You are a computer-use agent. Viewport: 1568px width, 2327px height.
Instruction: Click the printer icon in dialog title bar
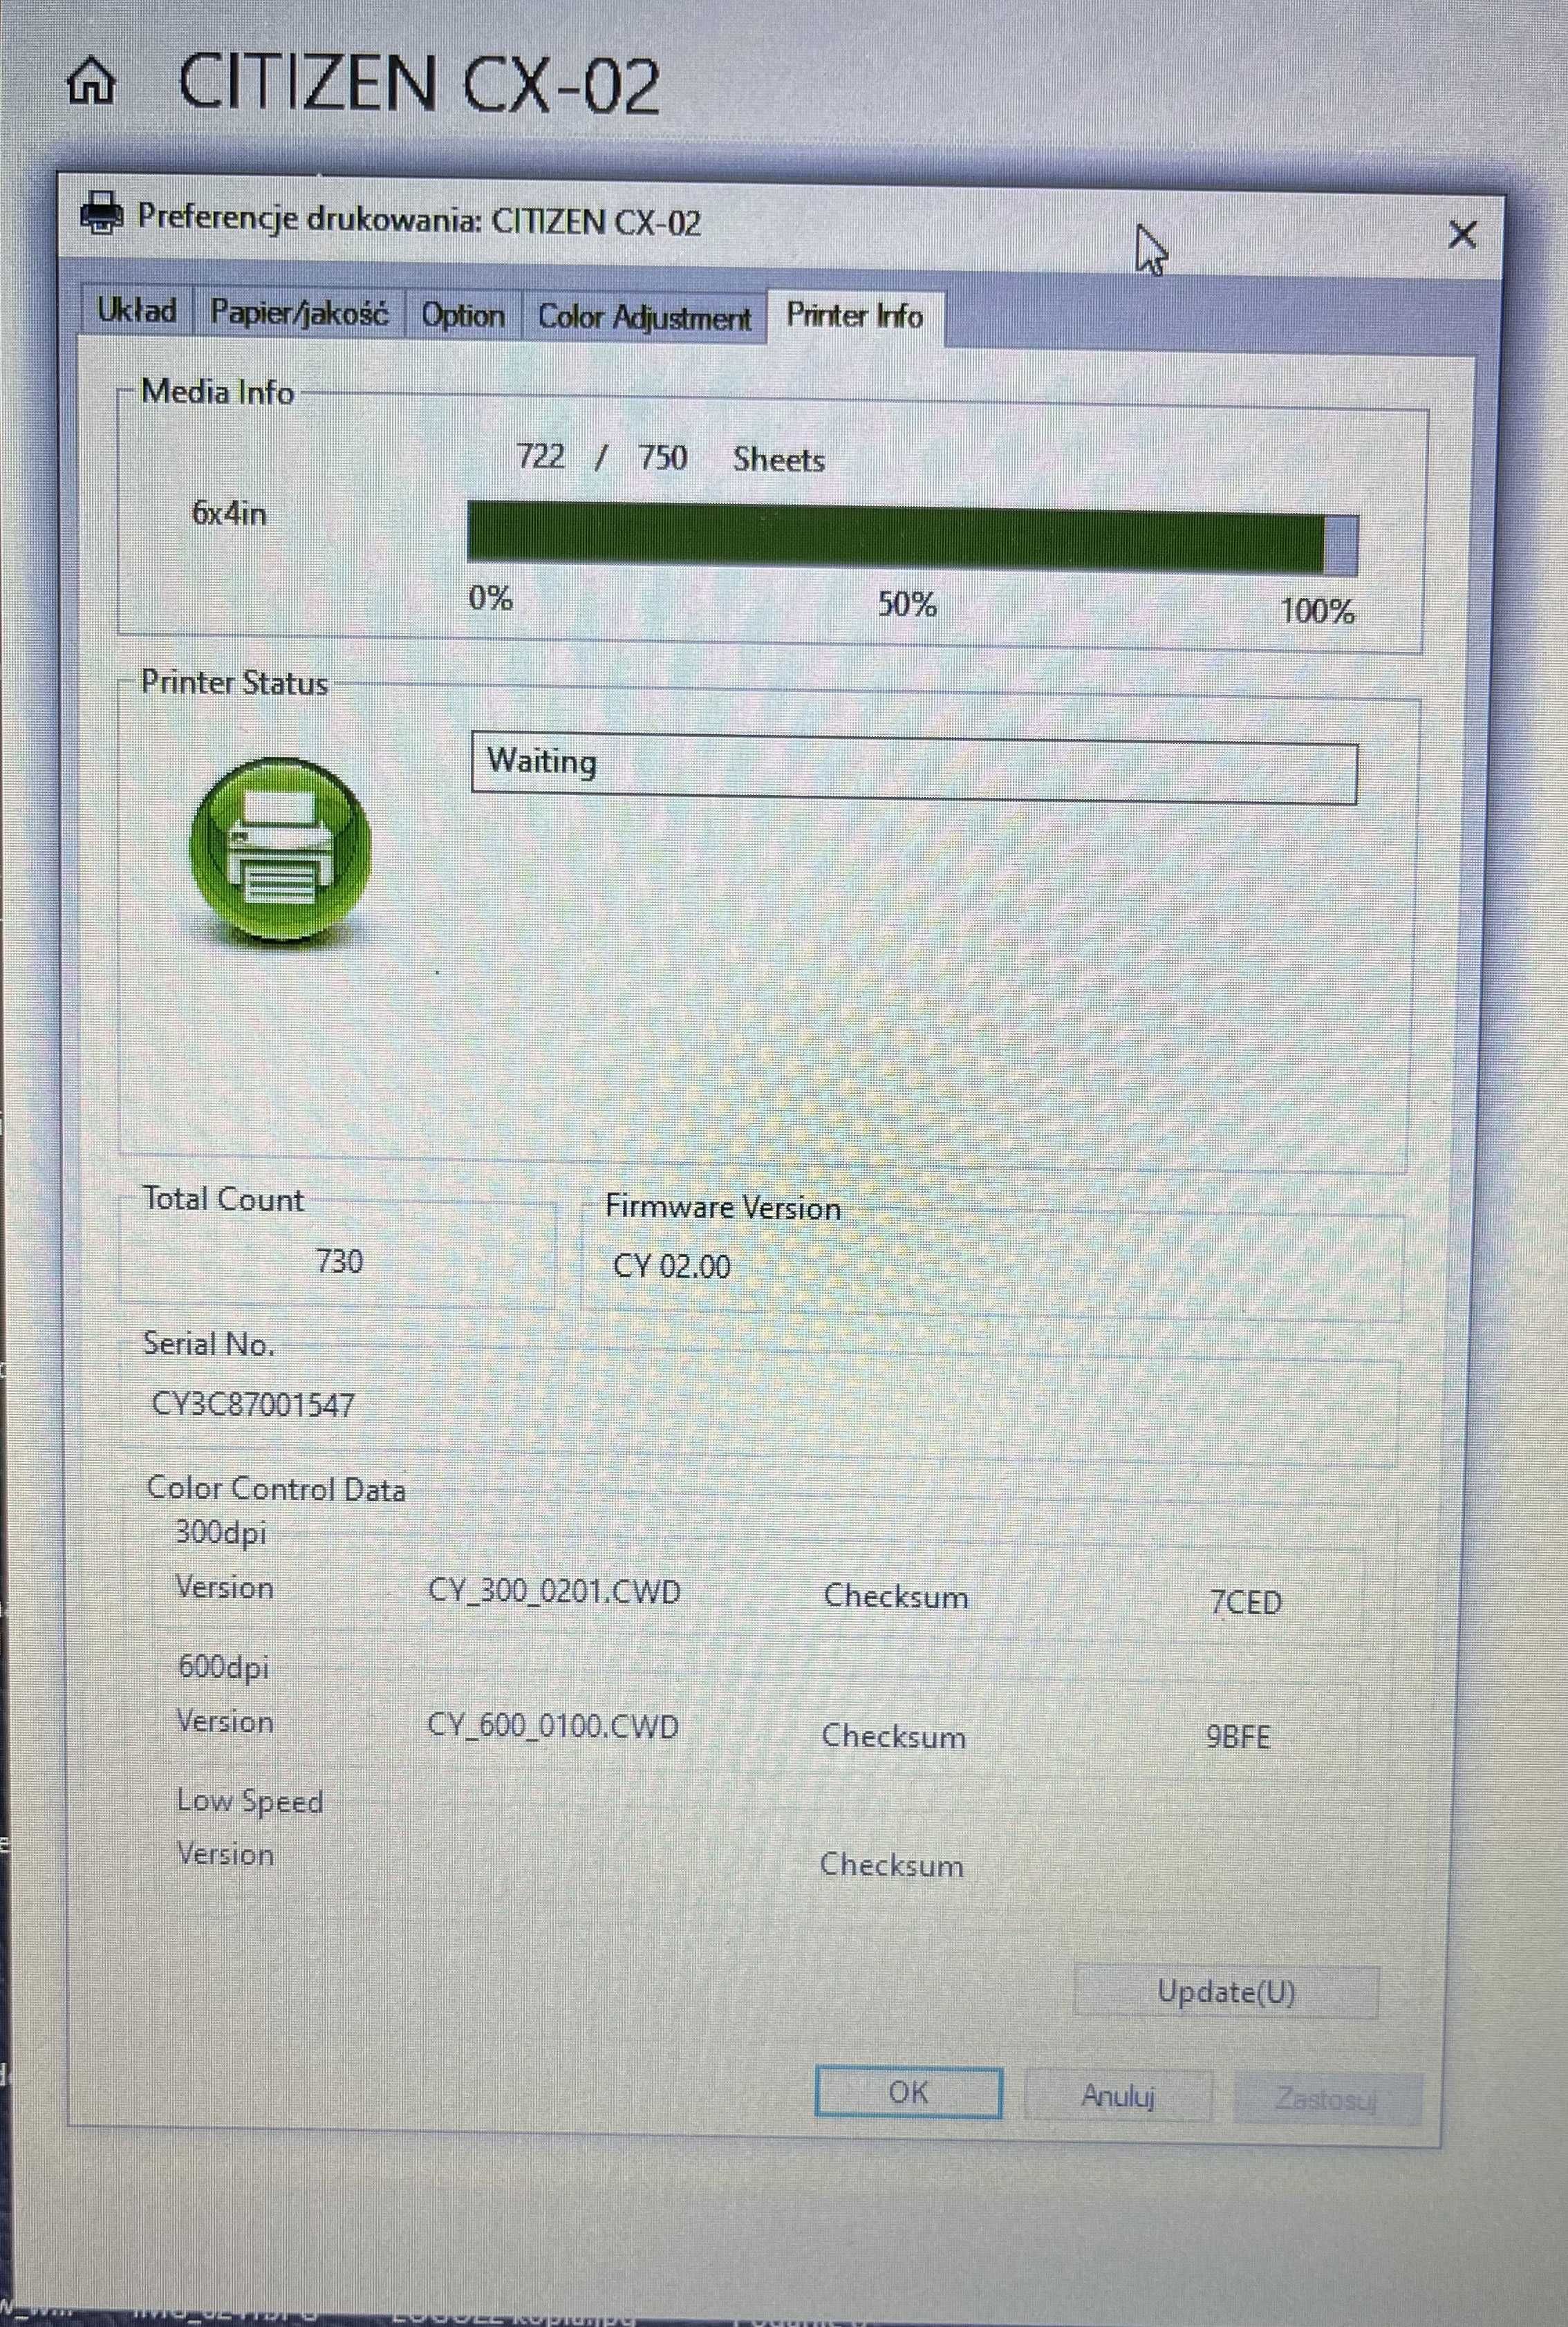tap(101, 212)
